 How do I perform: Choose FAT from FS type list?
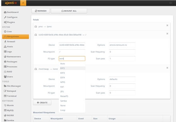[x=72, y=87]
